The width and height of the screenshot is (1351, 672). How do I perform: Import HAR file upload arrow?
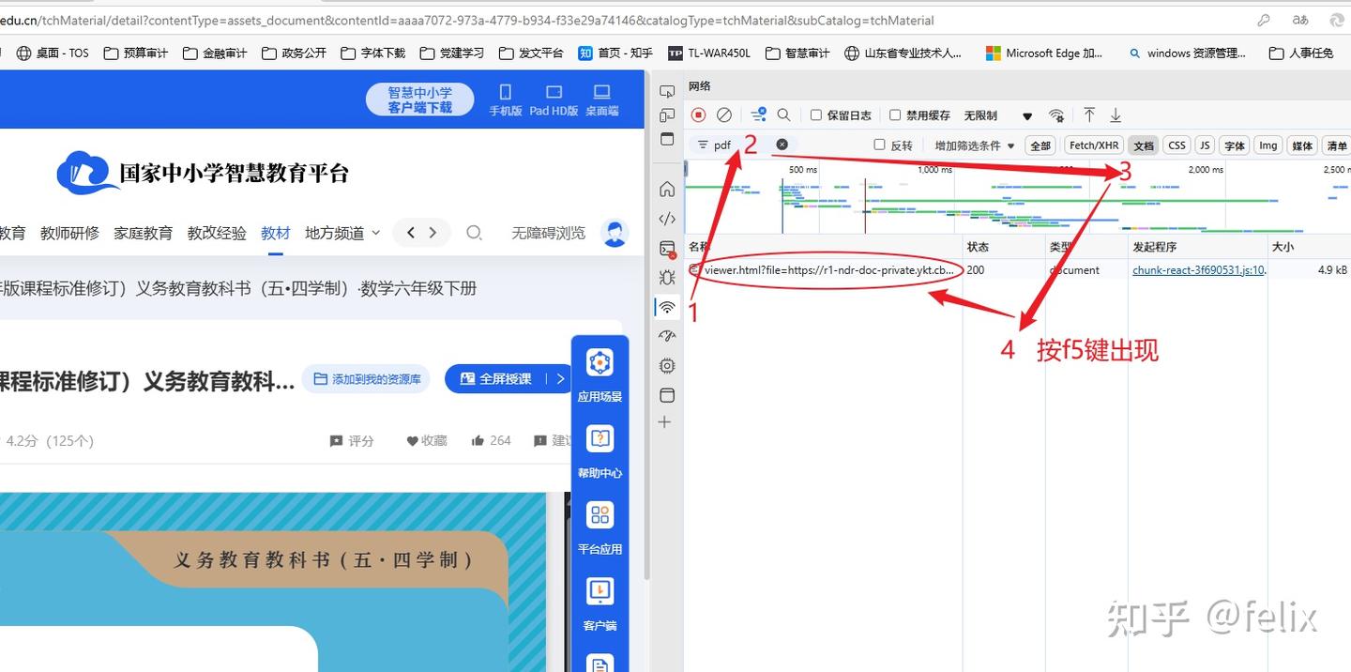coord(1089,115)
